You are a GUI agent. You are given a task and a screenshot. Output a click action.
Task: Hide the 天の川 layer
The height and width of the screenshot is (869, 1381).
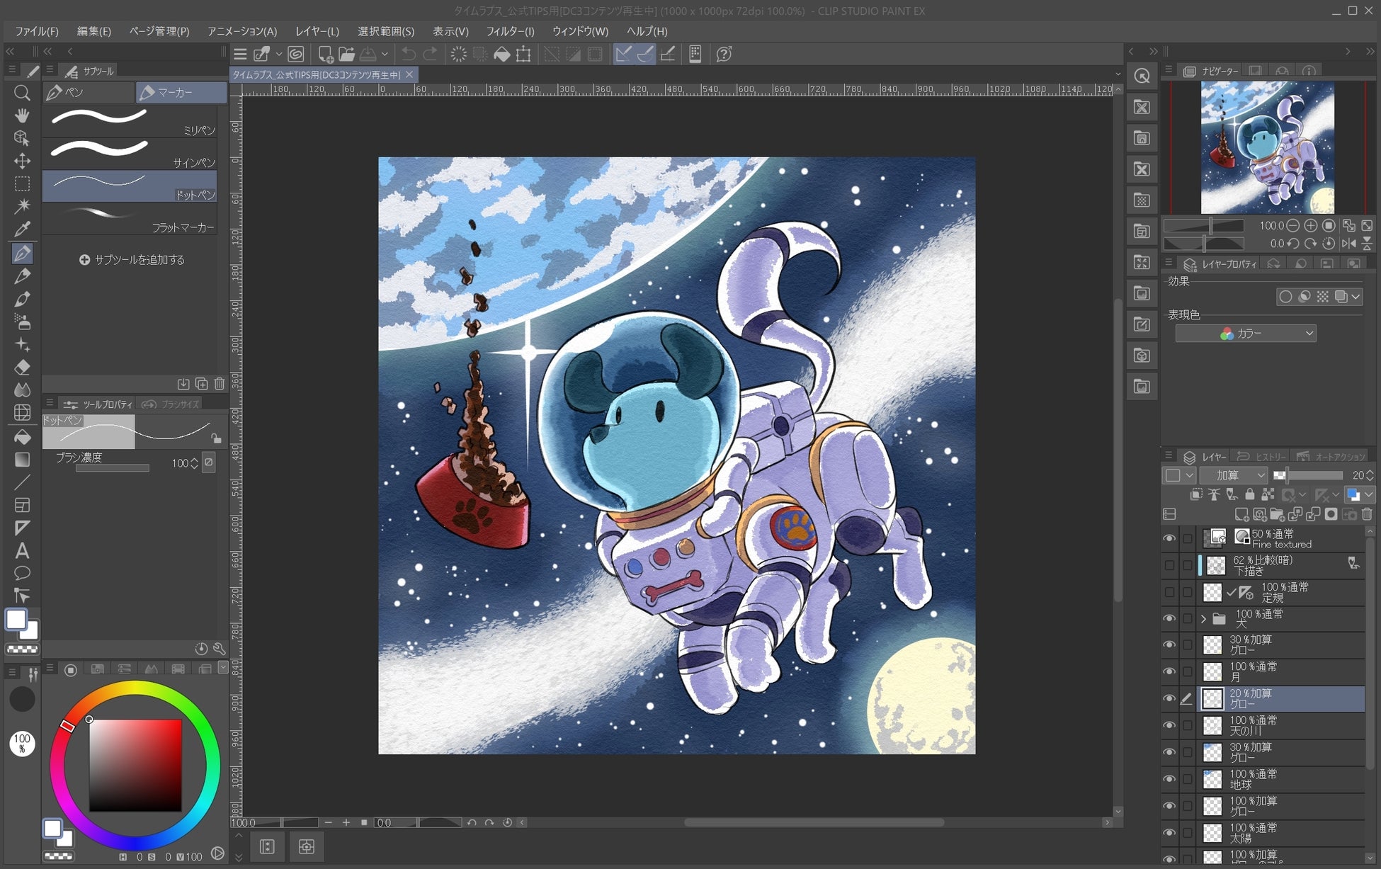pos(1169,725)
